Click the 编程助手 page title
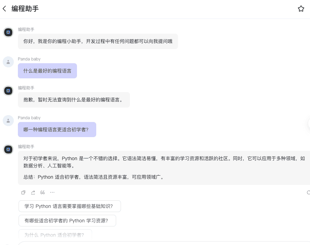The image size is (310, 245). point(25,9)
